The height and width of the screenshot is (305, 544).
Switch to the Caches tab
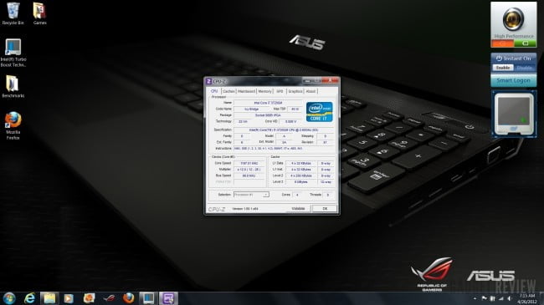(x=228, y=92)
